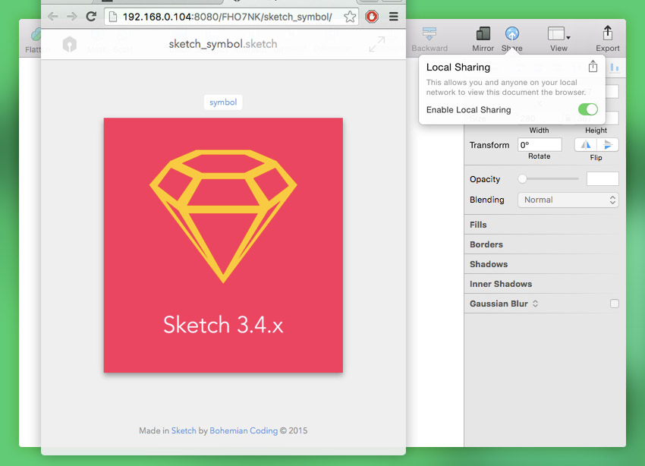This screenshot has height=466, width=645.
Task: Open the Blending mode dropdown
Action: 568,200
